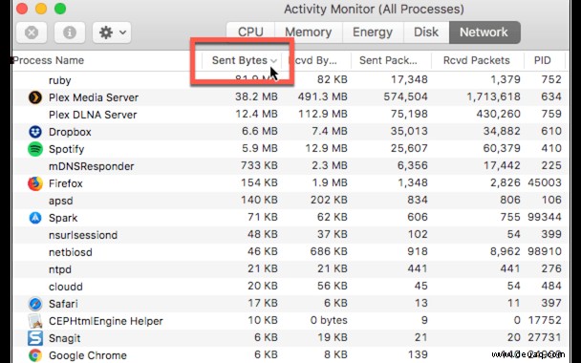Image resolution: width=581 pixels, height=363 pixels.
Task: Sort by Rcvd Packets column header
Action: [477, 60]
